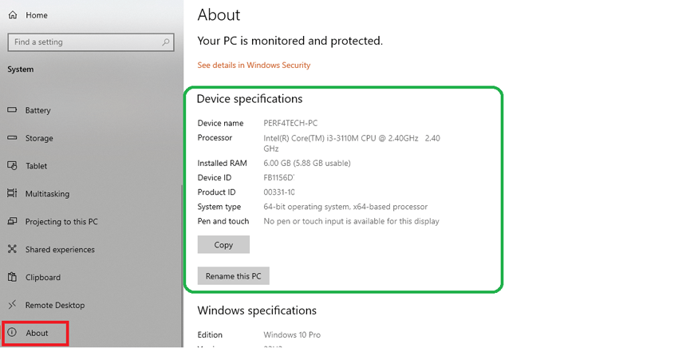This screenshot has width=678, height=348.
Task: Click the Edition label
Action: (x=210, y=335)
